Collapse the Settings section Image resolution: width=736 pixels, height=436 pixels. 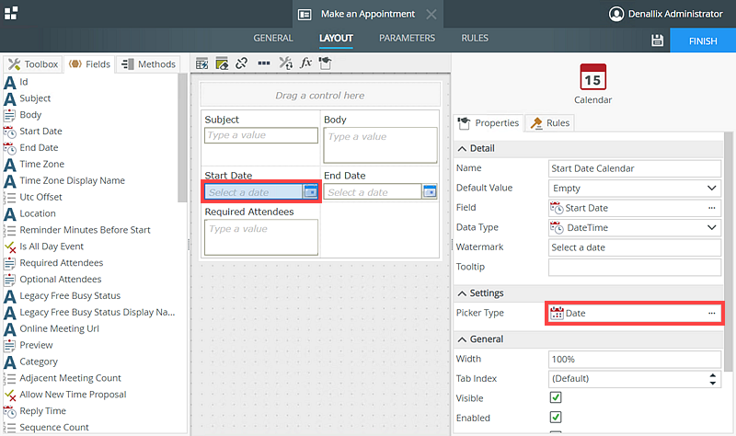click(462, 293)
